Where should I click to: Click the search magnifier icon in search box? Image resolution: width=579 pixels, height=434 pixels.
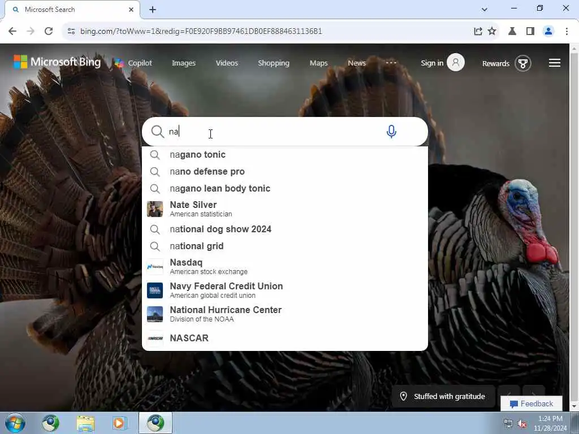click(x=157, y=131)
